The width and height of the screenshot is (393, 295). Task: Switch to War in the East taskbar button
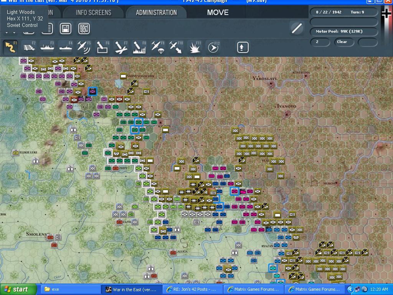(131, 289)
